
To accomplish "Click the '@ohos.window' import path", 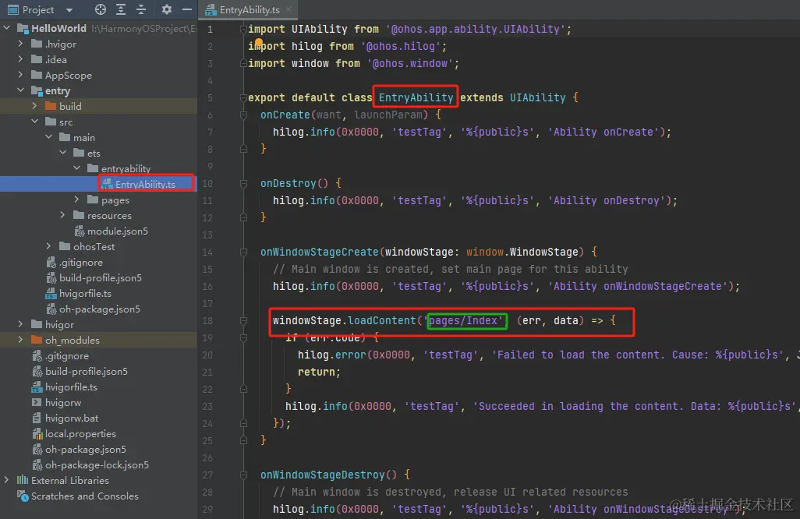I will pyautogui.click(x=410, y=63).
